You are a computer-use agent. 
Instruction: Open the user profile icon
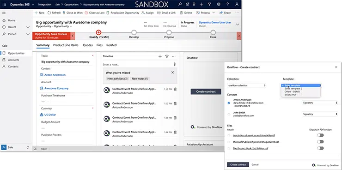[x=237, y=4]
